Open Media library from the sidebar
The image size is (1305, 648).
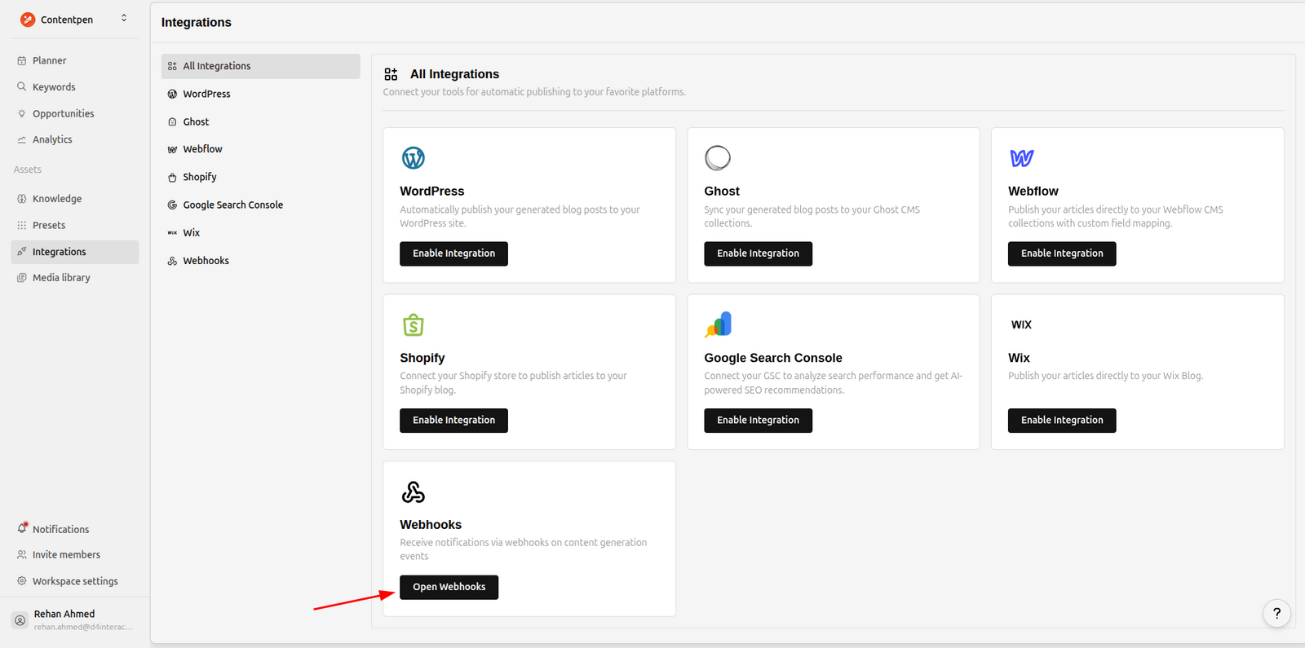click(61, 278)
